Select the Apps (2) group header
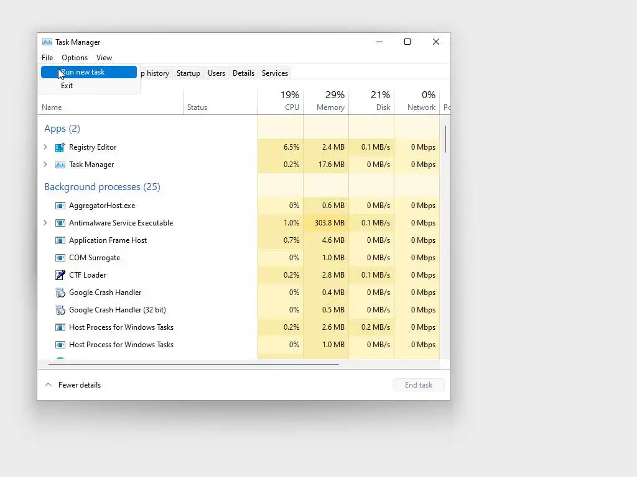 [x=62, y=129]
